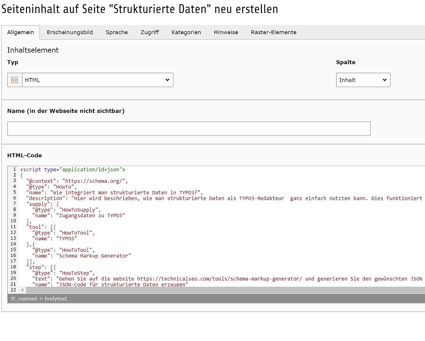This screenshot has width=425, height=341.
Task: Click the HTML type icon beside Typ dropdown
Action: coord(15,80)
